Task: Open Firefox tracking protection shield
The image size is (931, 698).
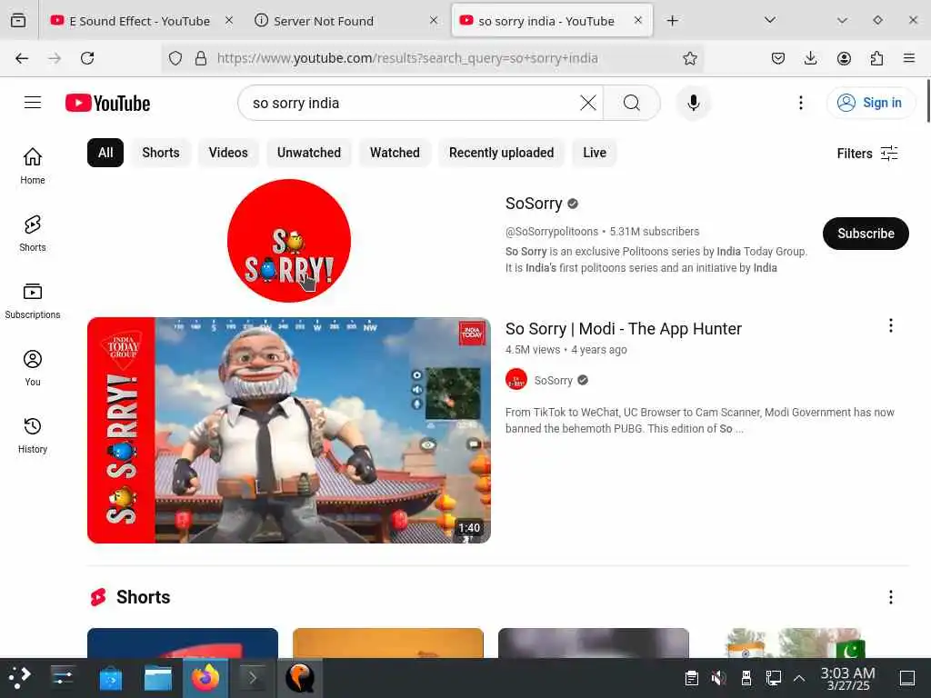Action: click(x=175, y=58)
